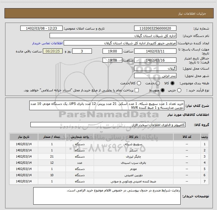Image resolution: width=217 pixels, height=210 pixels.
Task: Toggle the اسناد خزانه اسلامی payment checkbox
Action: (x=137, y=90)
